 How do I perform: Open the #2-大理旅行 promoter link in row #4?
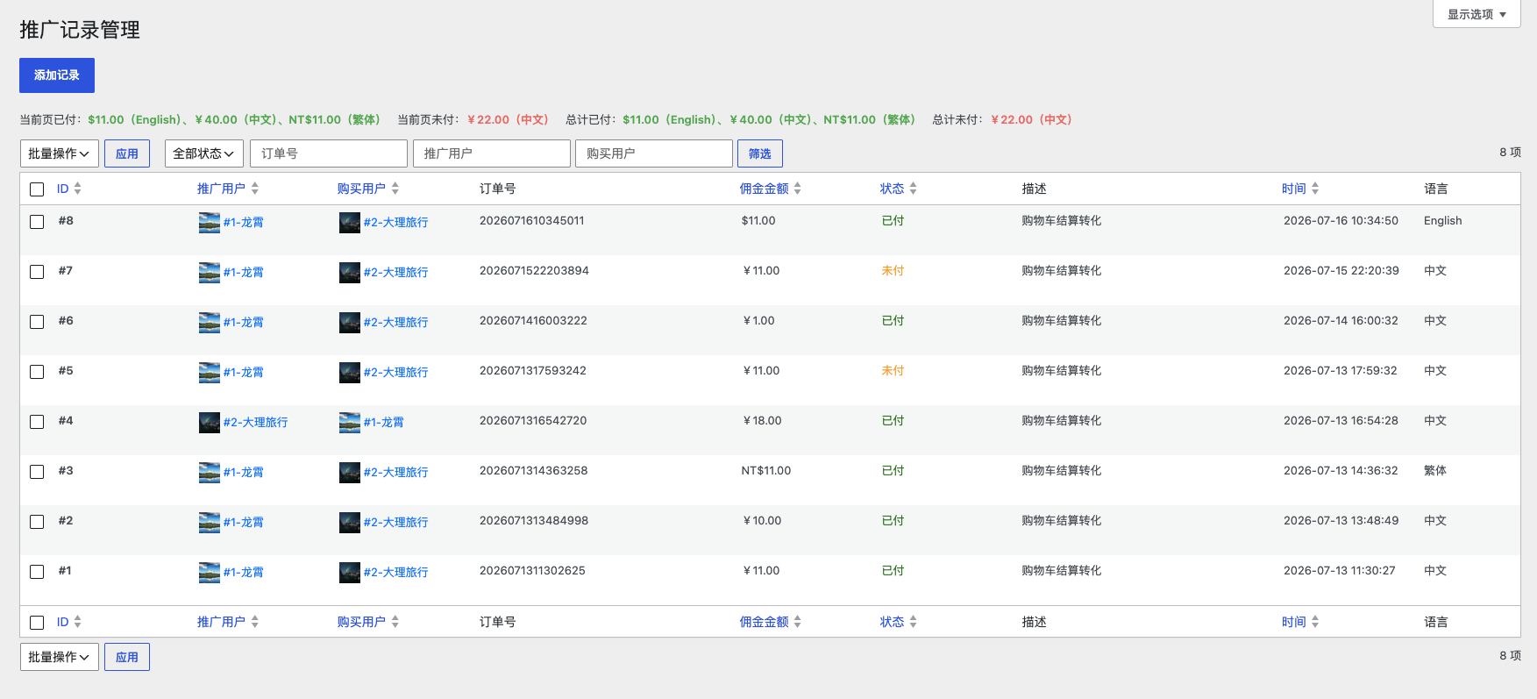pyautogui.click(x=255, y=423)
